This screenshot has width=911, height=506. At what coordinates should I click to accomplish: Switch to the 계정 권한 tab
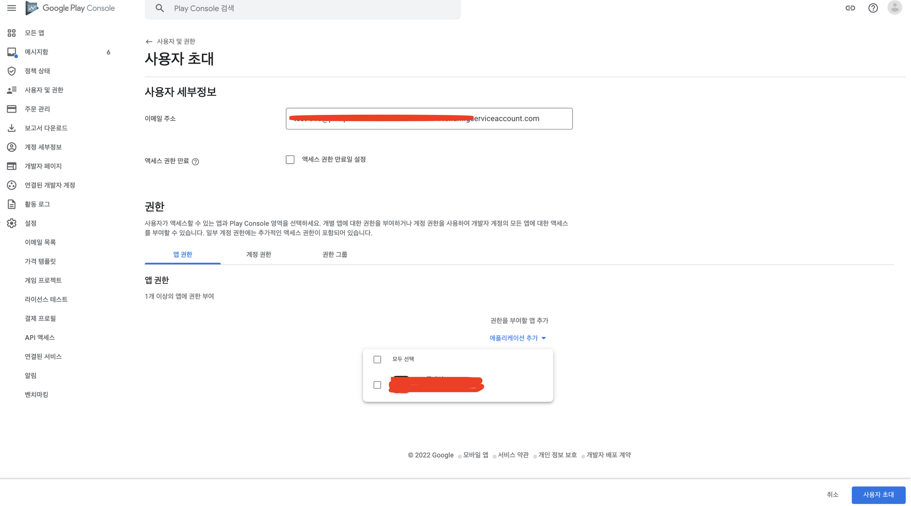258,254
